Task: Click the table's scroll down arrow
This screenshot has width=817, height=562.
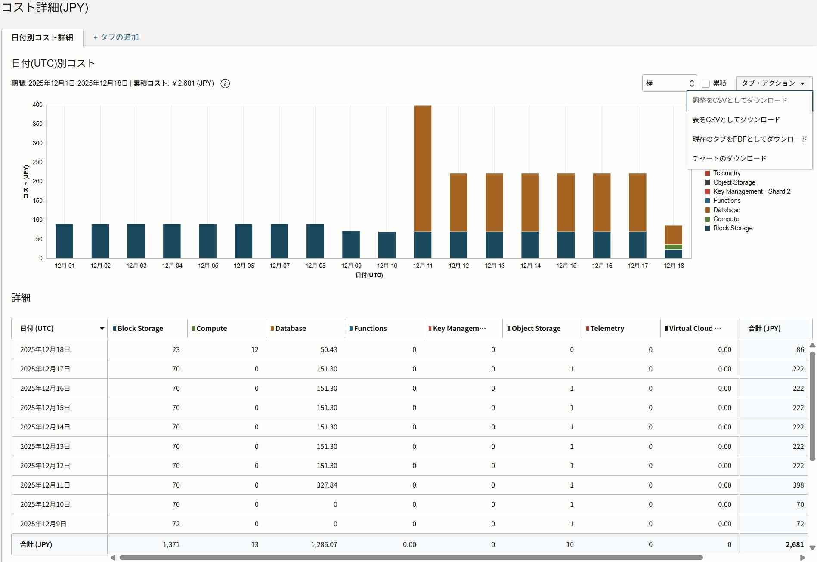Action: pos(812,548)
